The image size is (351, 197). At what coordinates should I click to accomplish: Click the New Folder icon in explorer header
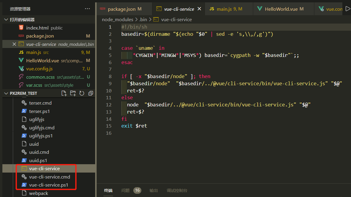click(73, 93)
